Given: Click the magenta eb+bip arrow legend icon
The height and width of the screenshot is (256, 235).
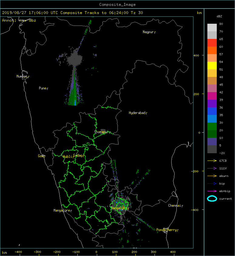Looking at the screenshot, I should pyautogui.click(x=212, y=191).
